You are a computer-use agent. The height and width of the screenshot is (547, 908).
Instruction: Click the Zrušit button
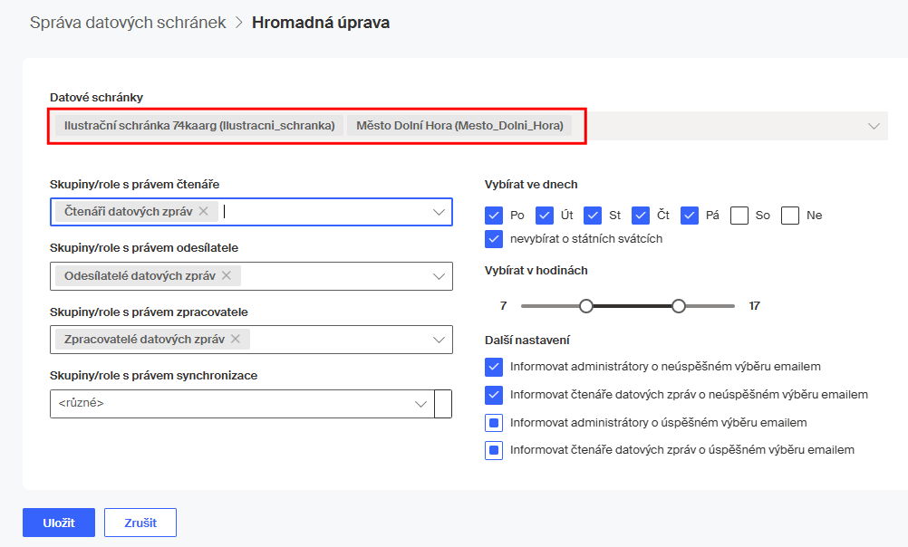pyautogui.click(x=140, y=523)
